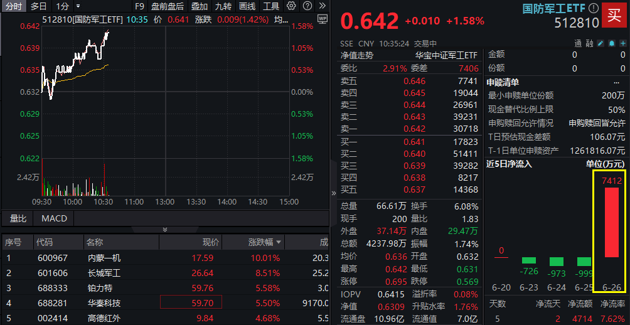Viewport: 630px width, 325px height.
Task: Set a price alert with bell icon
Action: point(611,43)
